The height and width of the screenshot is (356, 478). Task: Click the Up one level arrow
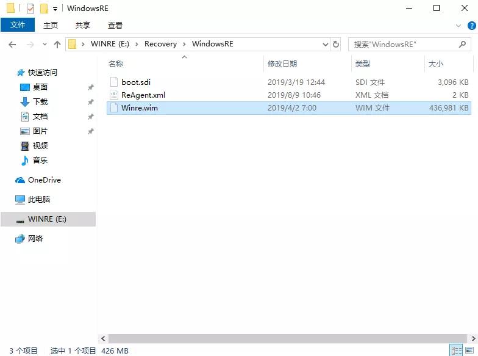click(57, 44)
